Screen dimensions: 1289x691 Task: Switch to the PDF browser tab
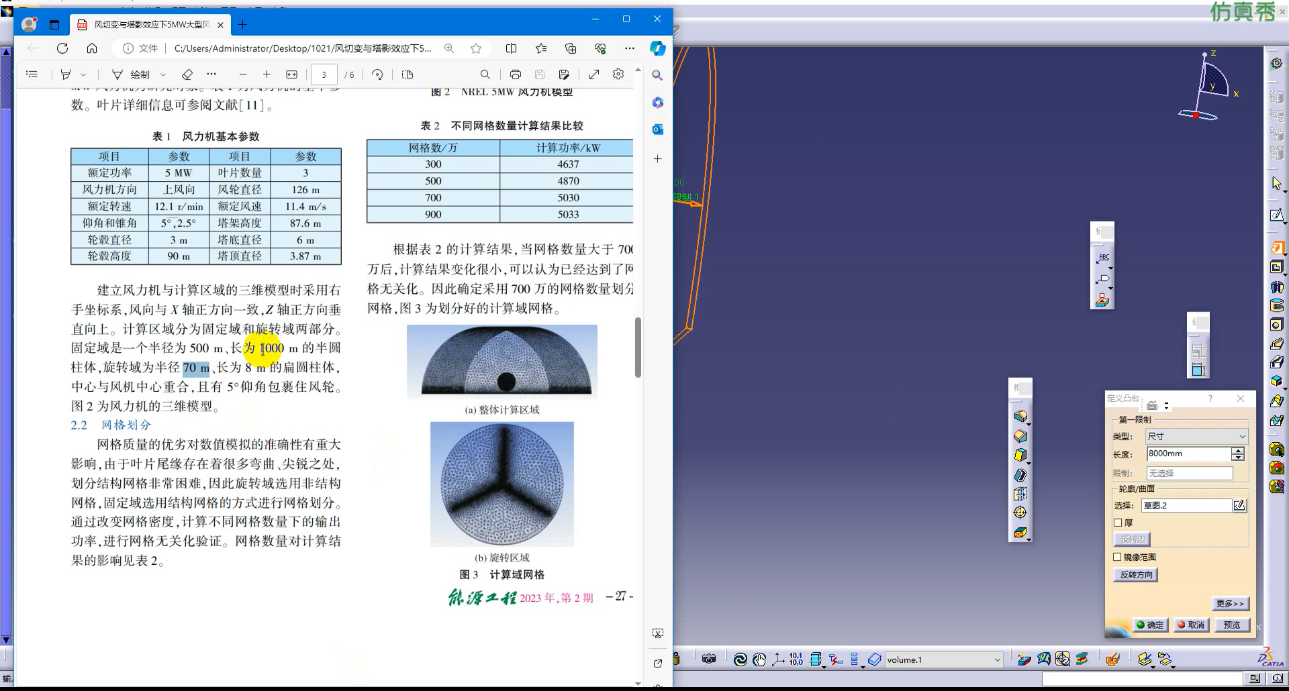click(151, 25)
